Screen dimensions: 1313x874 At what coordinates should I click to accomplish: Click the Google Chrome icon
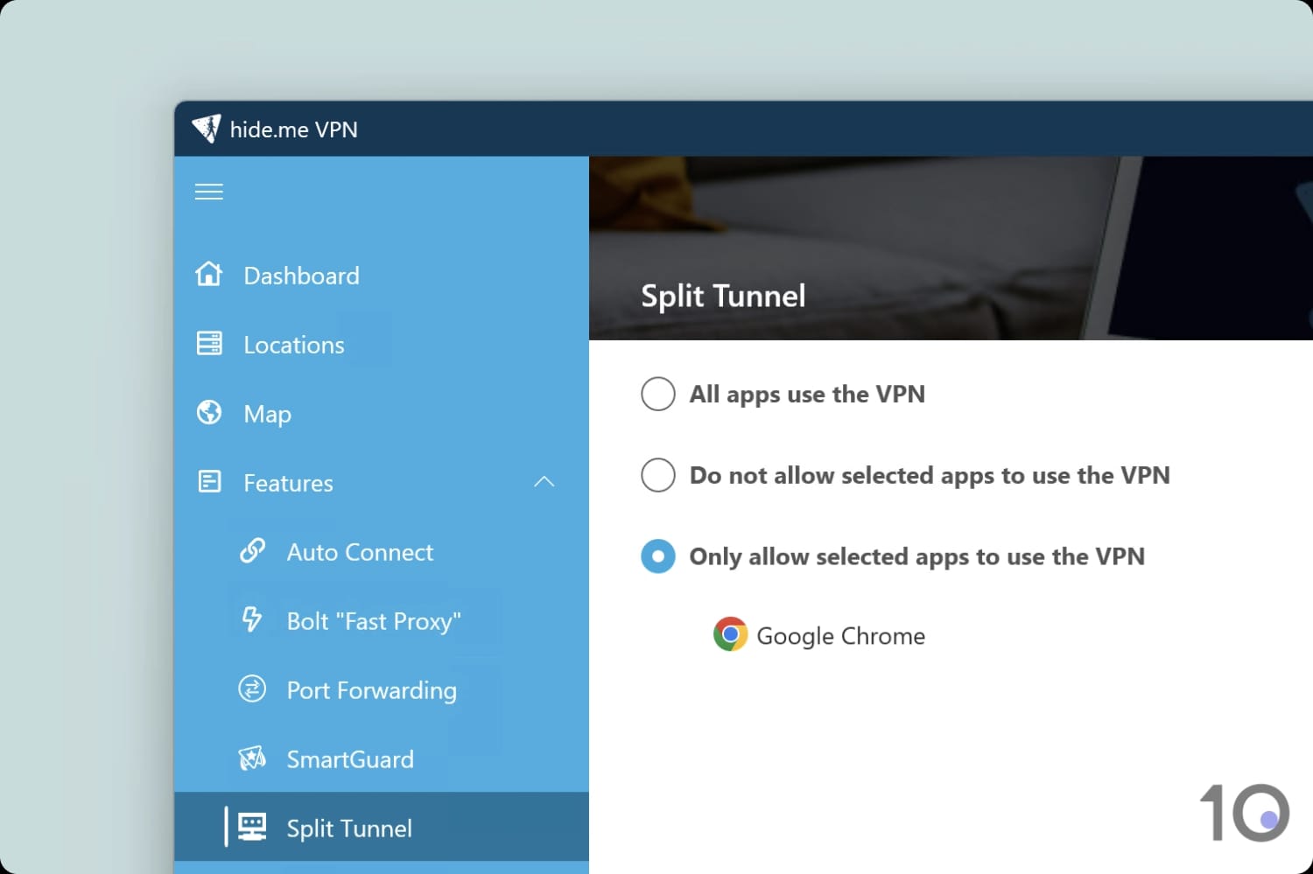pyautogui.click(x=730, y=634)
